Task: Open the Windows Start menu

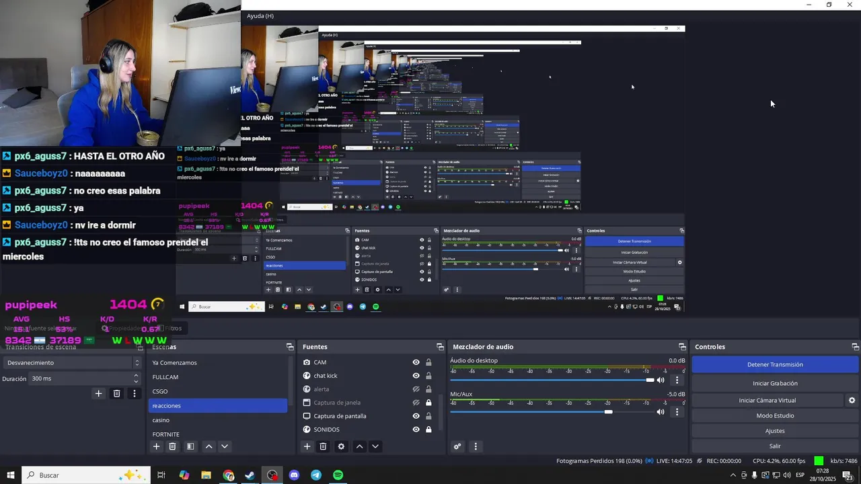Action: click(11, 475)
